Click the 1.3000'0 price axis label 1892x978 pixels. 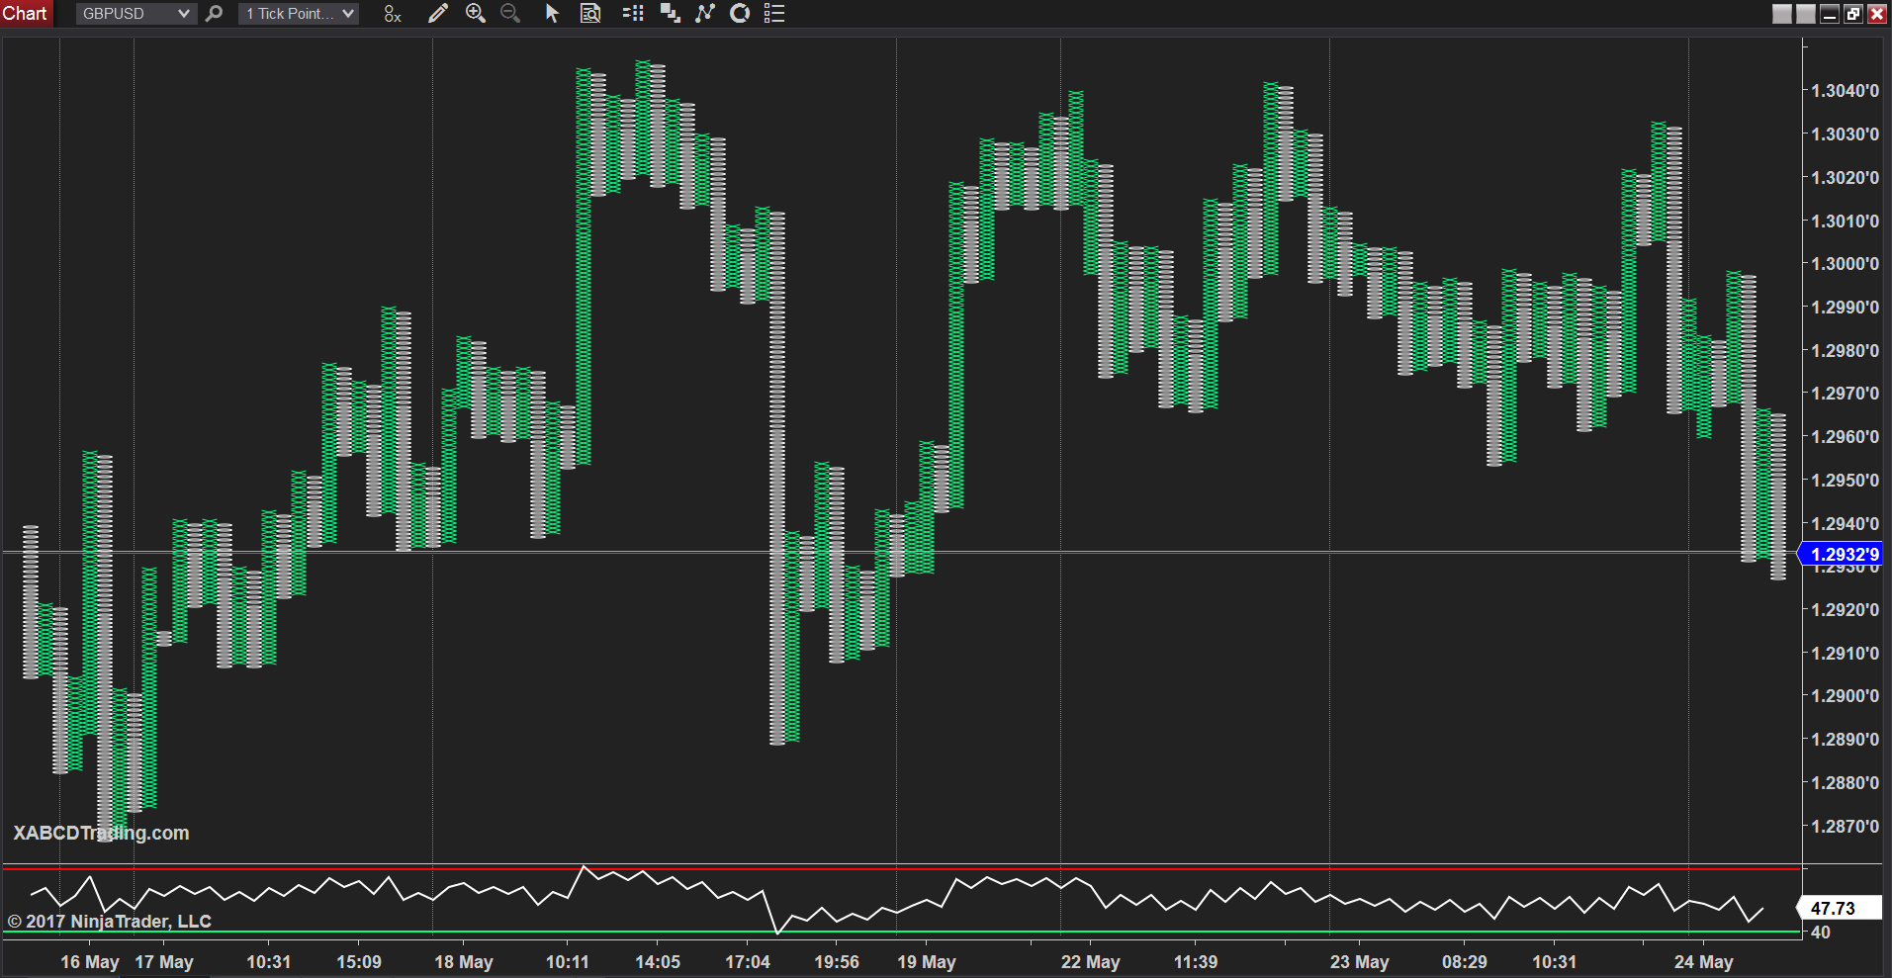(x=1846, y=264)
